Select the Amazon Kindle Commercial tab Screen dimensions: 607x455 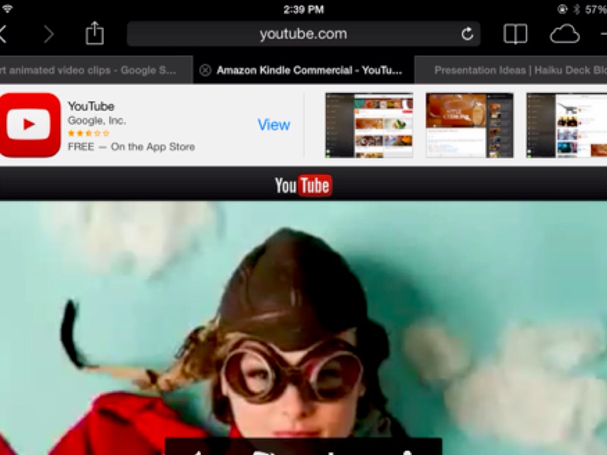click(x=308, y=71)
